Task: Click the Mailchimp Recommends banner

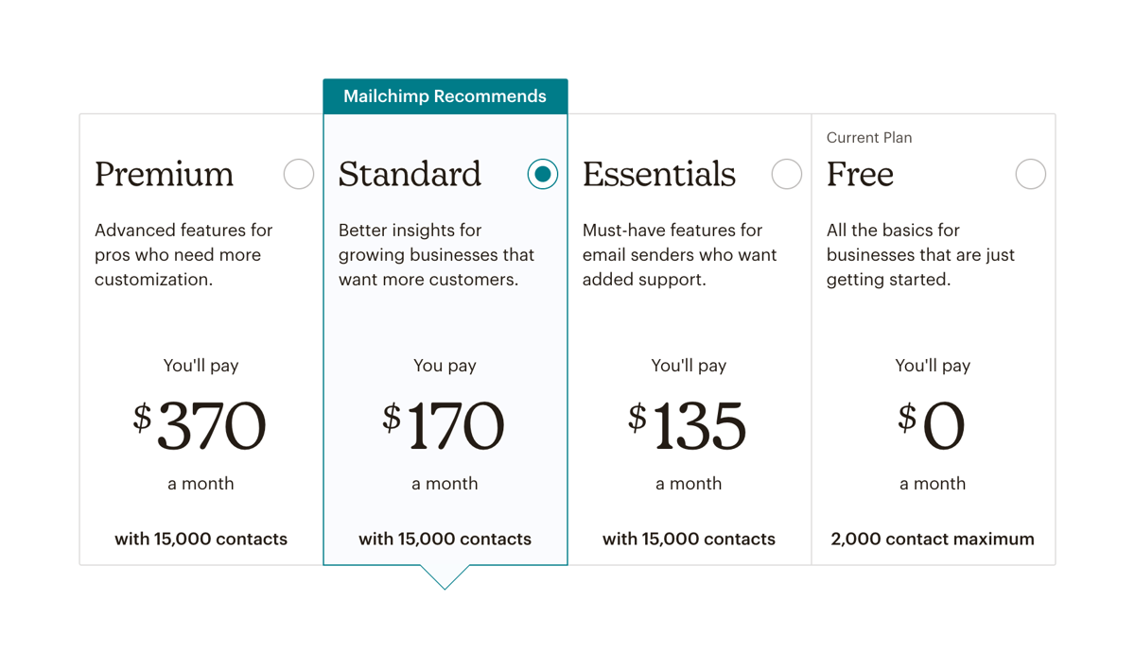Action: (445, 95)
